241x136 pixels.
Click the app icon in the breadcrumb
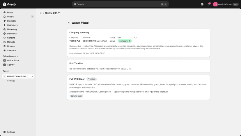click(40, 13)
